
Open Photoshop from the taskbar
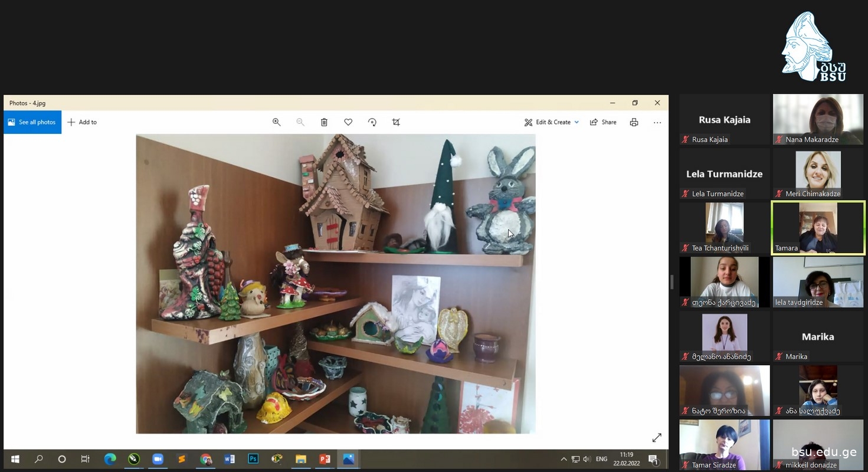[x=253, y=459]
